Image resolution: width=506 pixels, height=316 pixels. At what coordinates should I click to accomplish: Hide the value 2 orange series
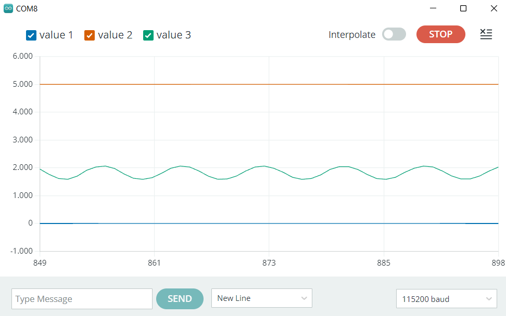pos(90,35)
